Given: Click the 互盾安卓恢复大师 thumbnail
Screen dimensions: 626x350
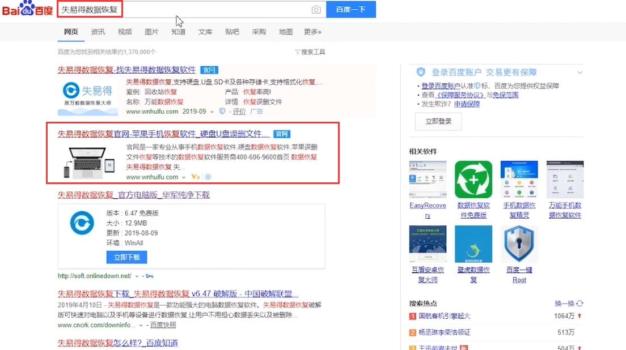Looking at the screenshot, I should point(427,244).
